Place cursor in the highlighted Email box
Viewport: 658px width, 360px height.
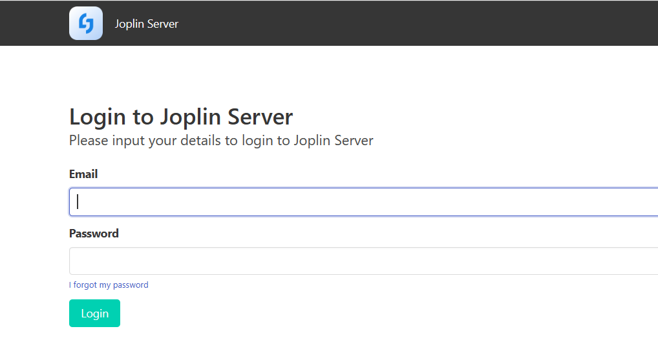coord(363,202)
